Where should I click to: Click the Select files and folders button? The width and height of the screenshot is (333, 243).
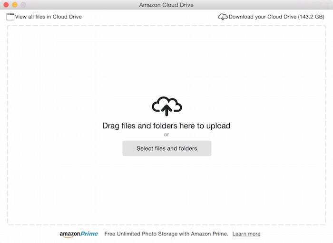click(166, 148)
